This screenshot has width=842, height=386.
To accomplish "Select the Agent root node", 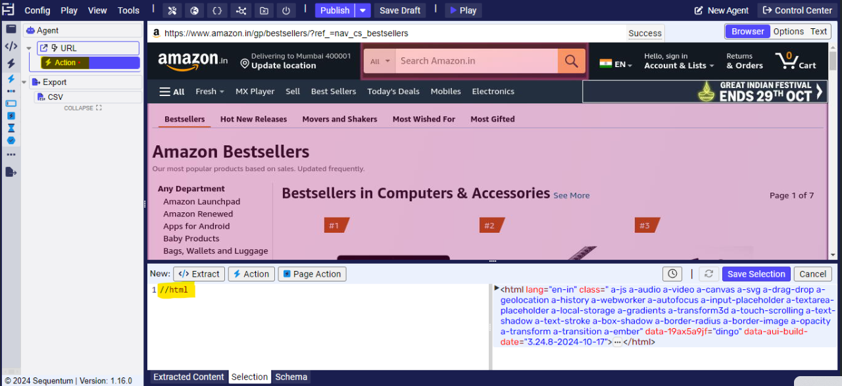I will coord(82,31).
